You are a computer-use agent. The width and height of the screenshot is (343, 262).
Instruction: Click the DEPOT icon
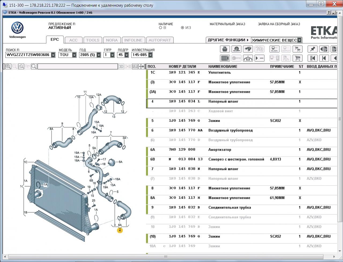pos(286,49)
